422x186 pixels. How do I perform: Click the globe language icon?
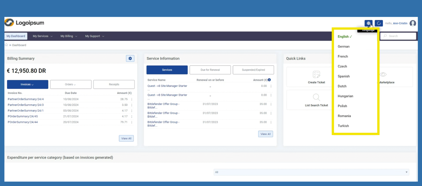tap(368, 23)
